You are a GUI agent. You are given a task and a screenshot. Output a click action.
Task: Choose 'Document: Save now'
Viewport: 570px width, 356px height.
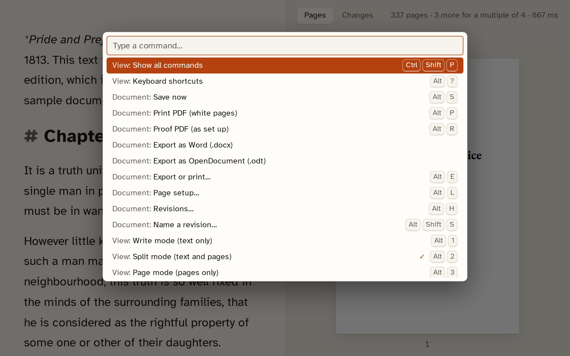[285, 97]
